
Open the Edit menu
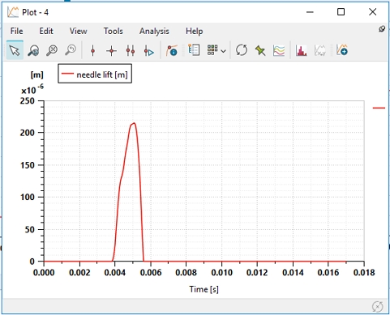[46, 31]
